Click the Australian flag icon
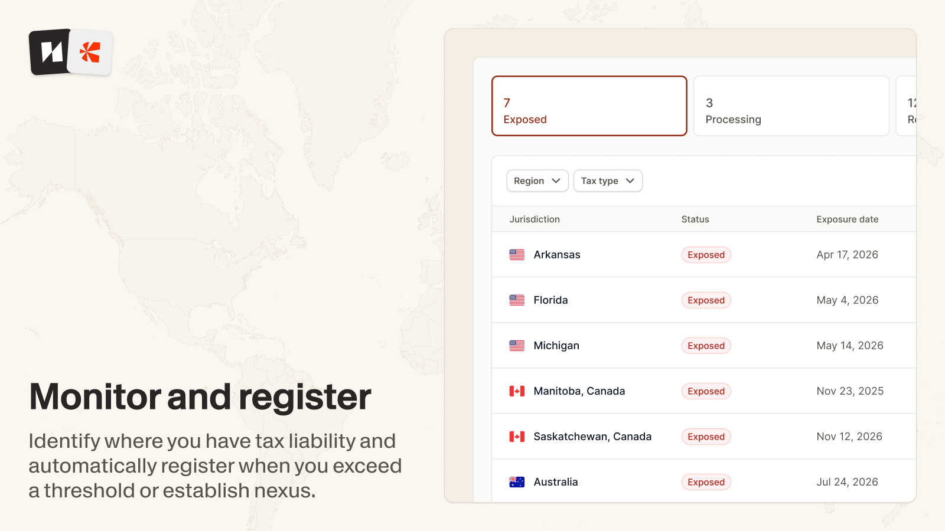 [517, 482]
